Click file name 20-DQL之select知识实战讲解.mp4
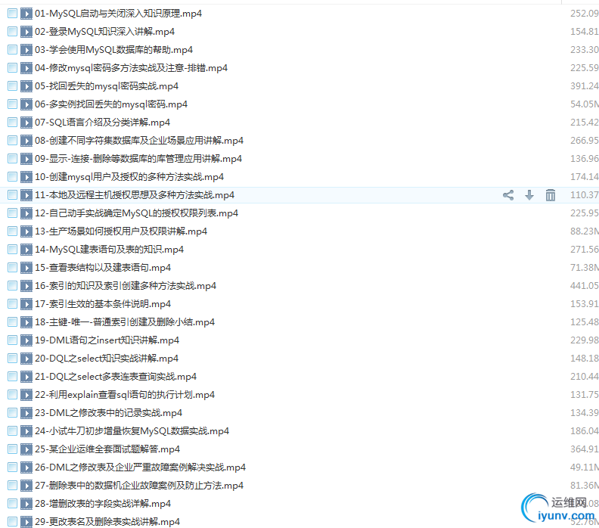Image resolution: width=599 pixels, height=528 pixels. pos(107,359)
